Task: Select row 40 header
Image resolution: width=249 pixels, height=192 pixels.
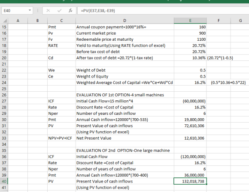Action: click(4, 181)
